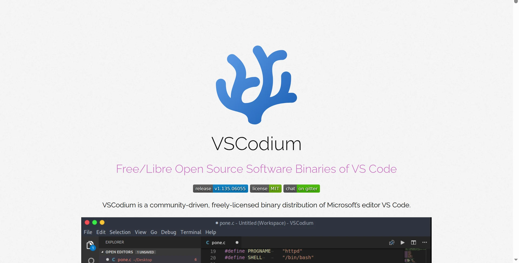519x263 pixels.
Task: Click the Free/Libre Open Source Software subtitle
Action: [256, 169]
